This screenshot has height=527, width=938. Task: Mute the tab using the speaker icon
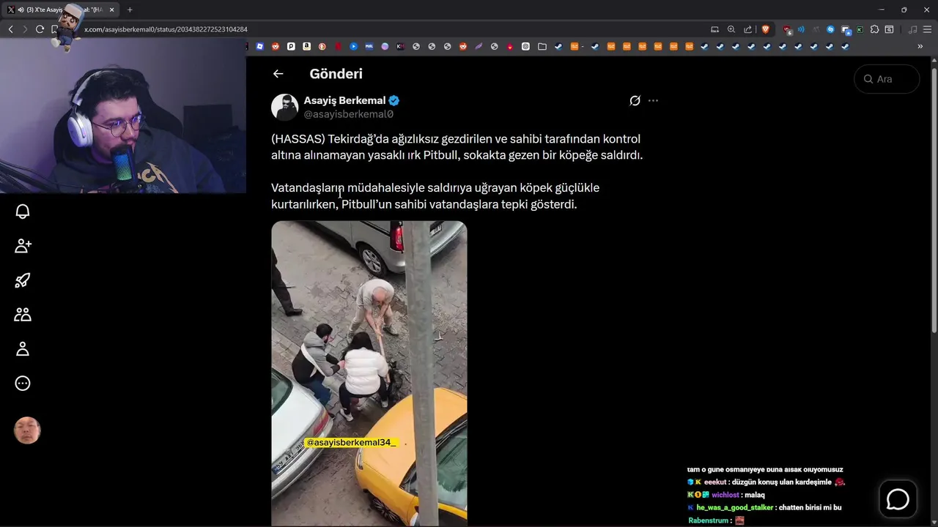21,10
